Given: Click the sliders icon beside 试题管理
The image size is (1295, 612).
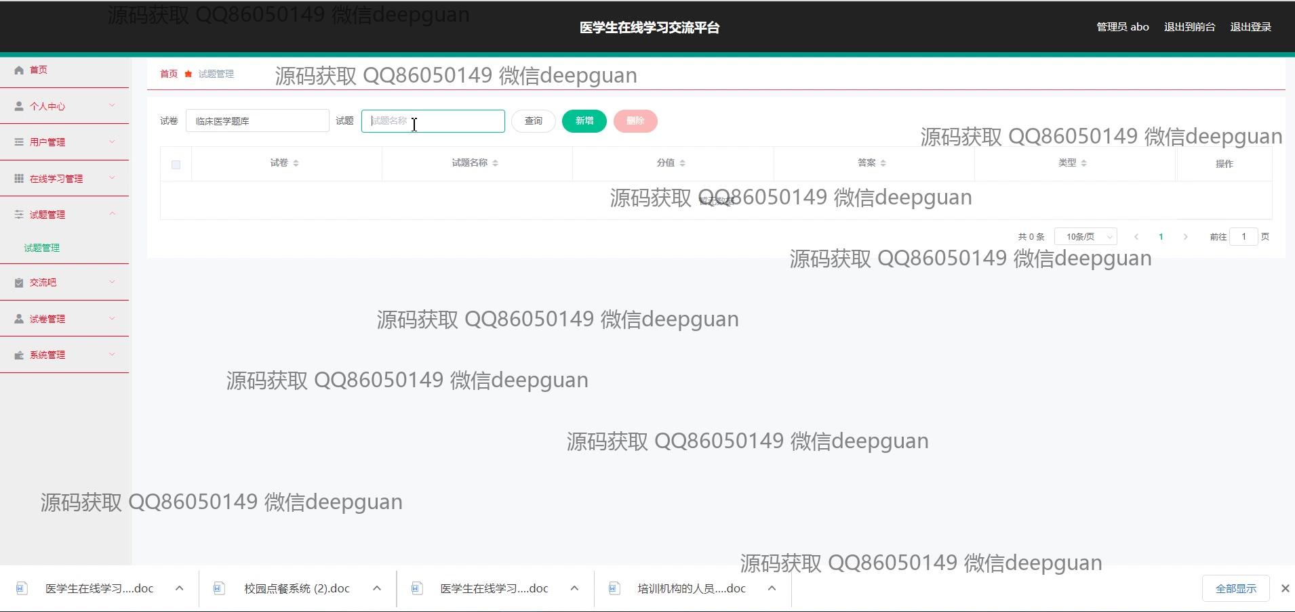Looking at the screenshot, I should [x=19, y=215].
